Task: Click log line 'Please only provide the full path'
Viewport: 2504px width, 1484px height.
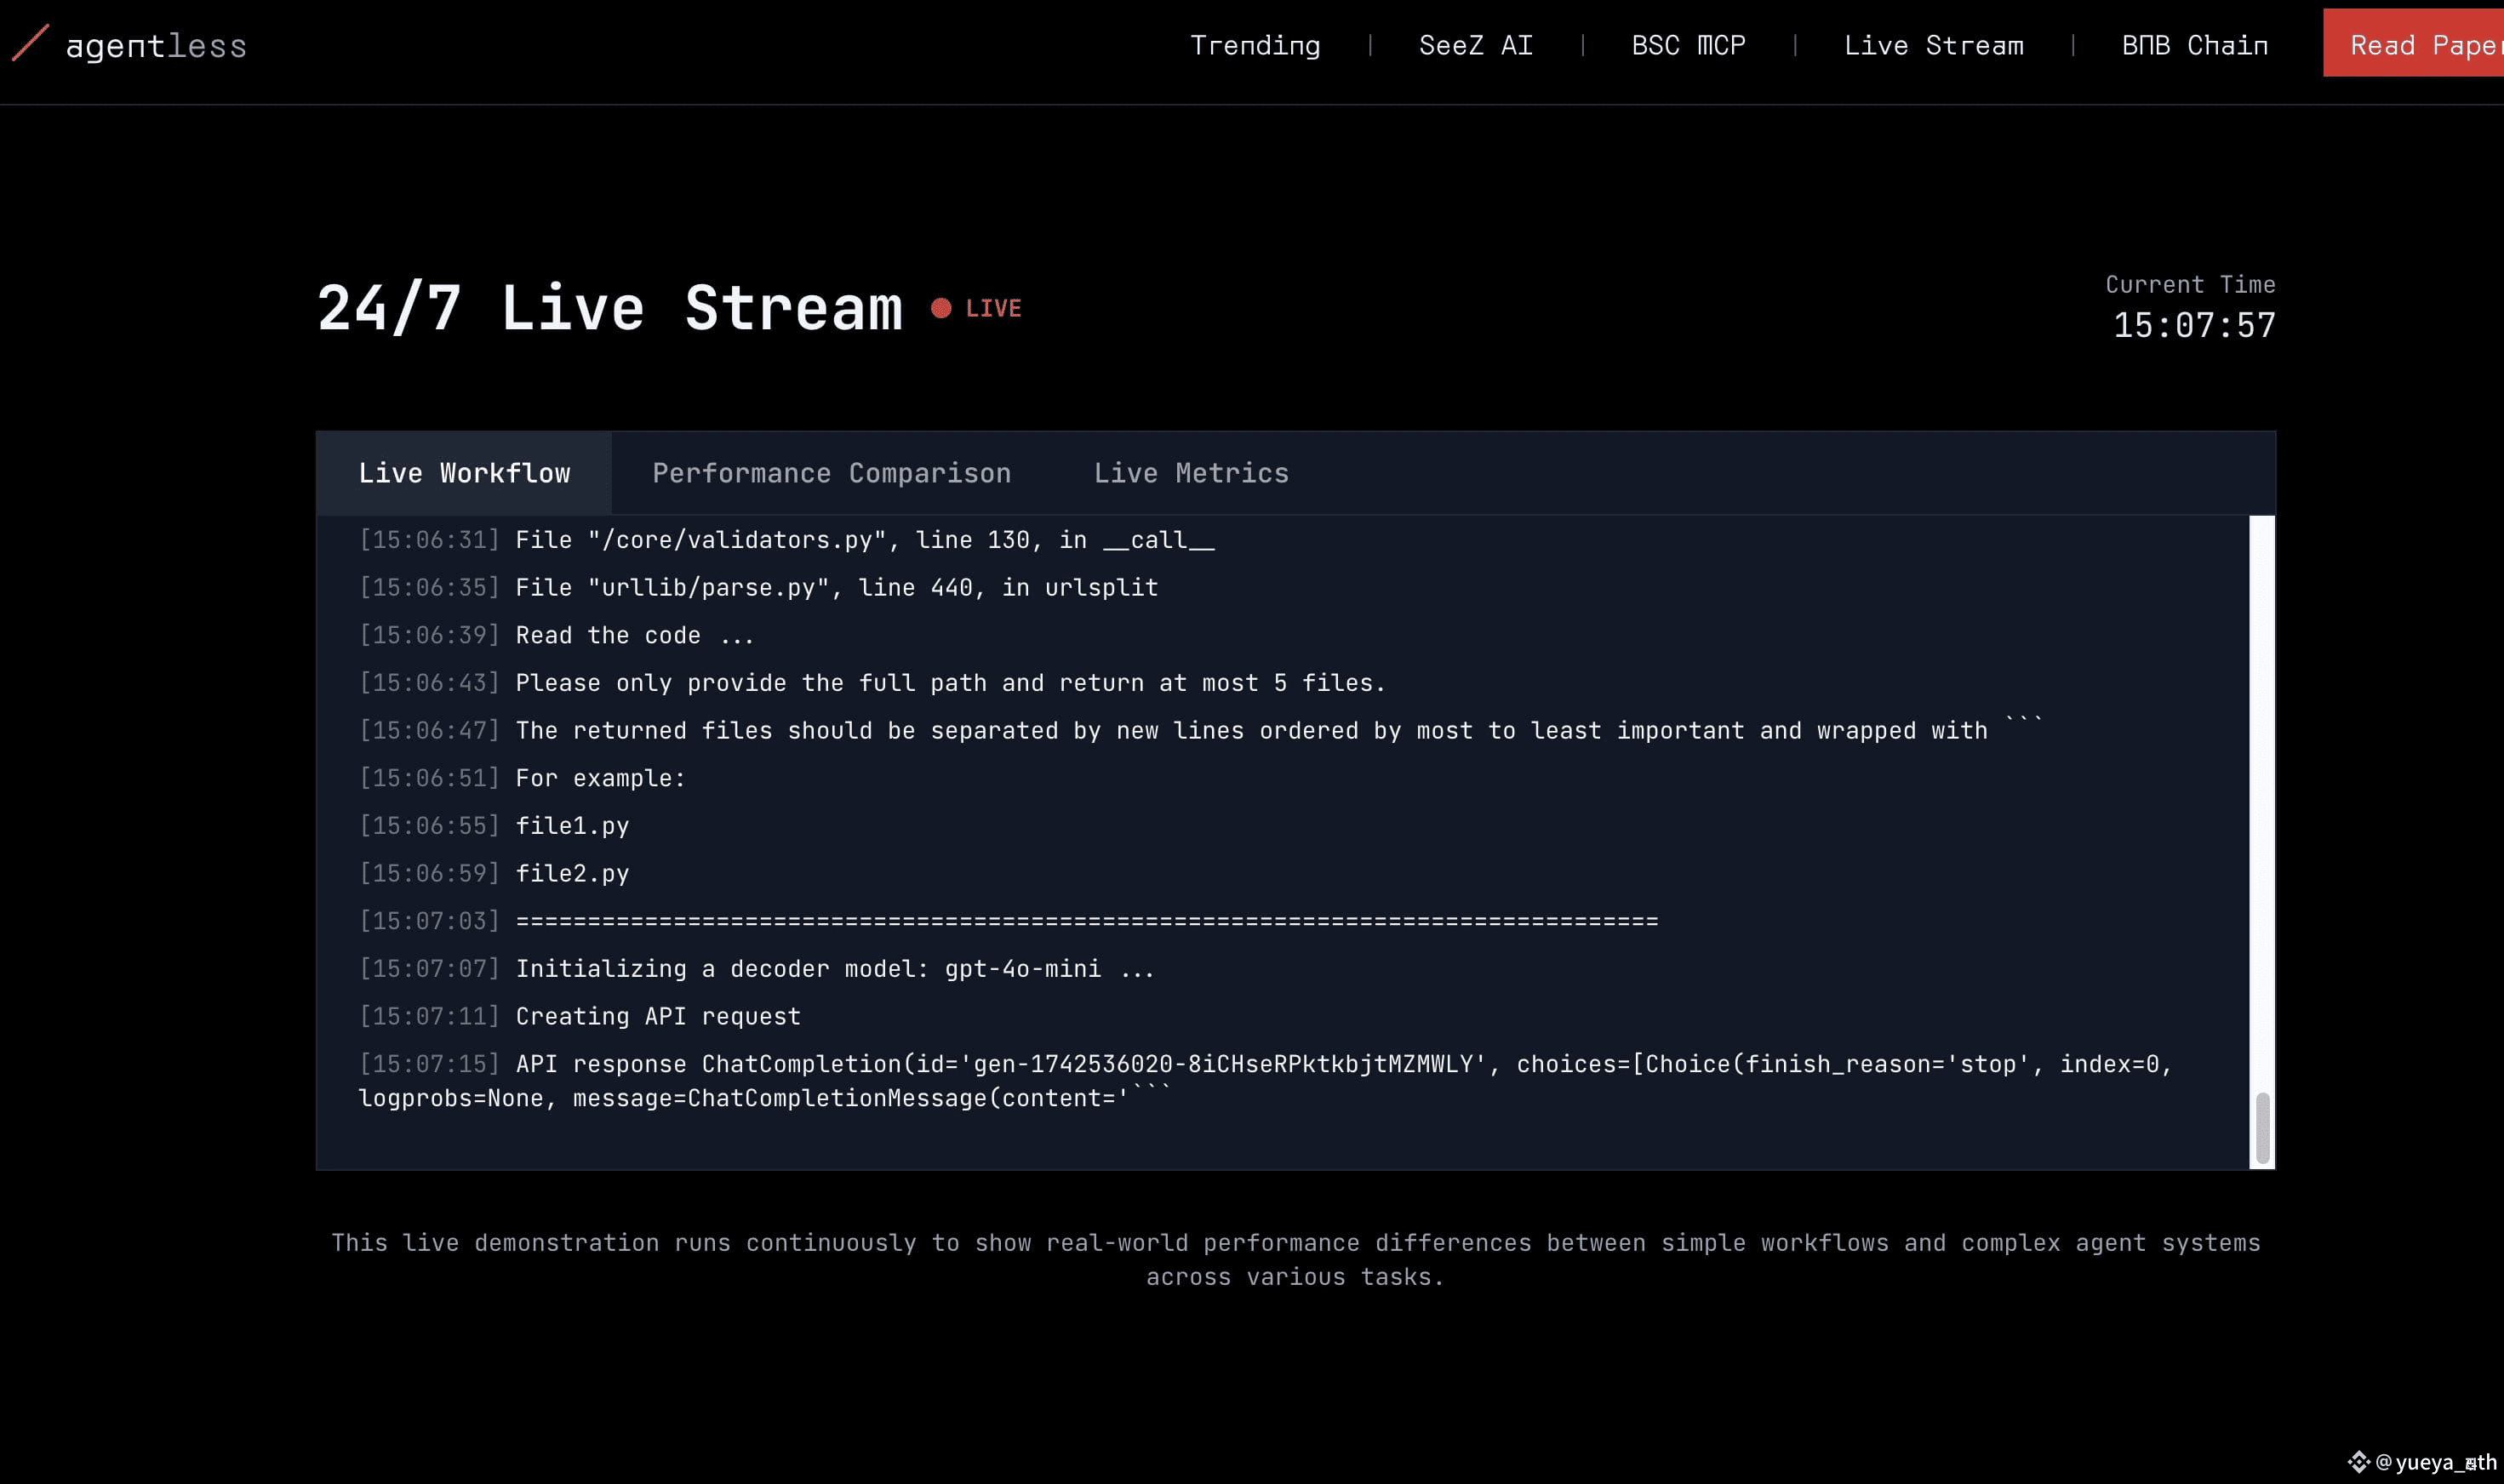Action: [x=872, y=683]
